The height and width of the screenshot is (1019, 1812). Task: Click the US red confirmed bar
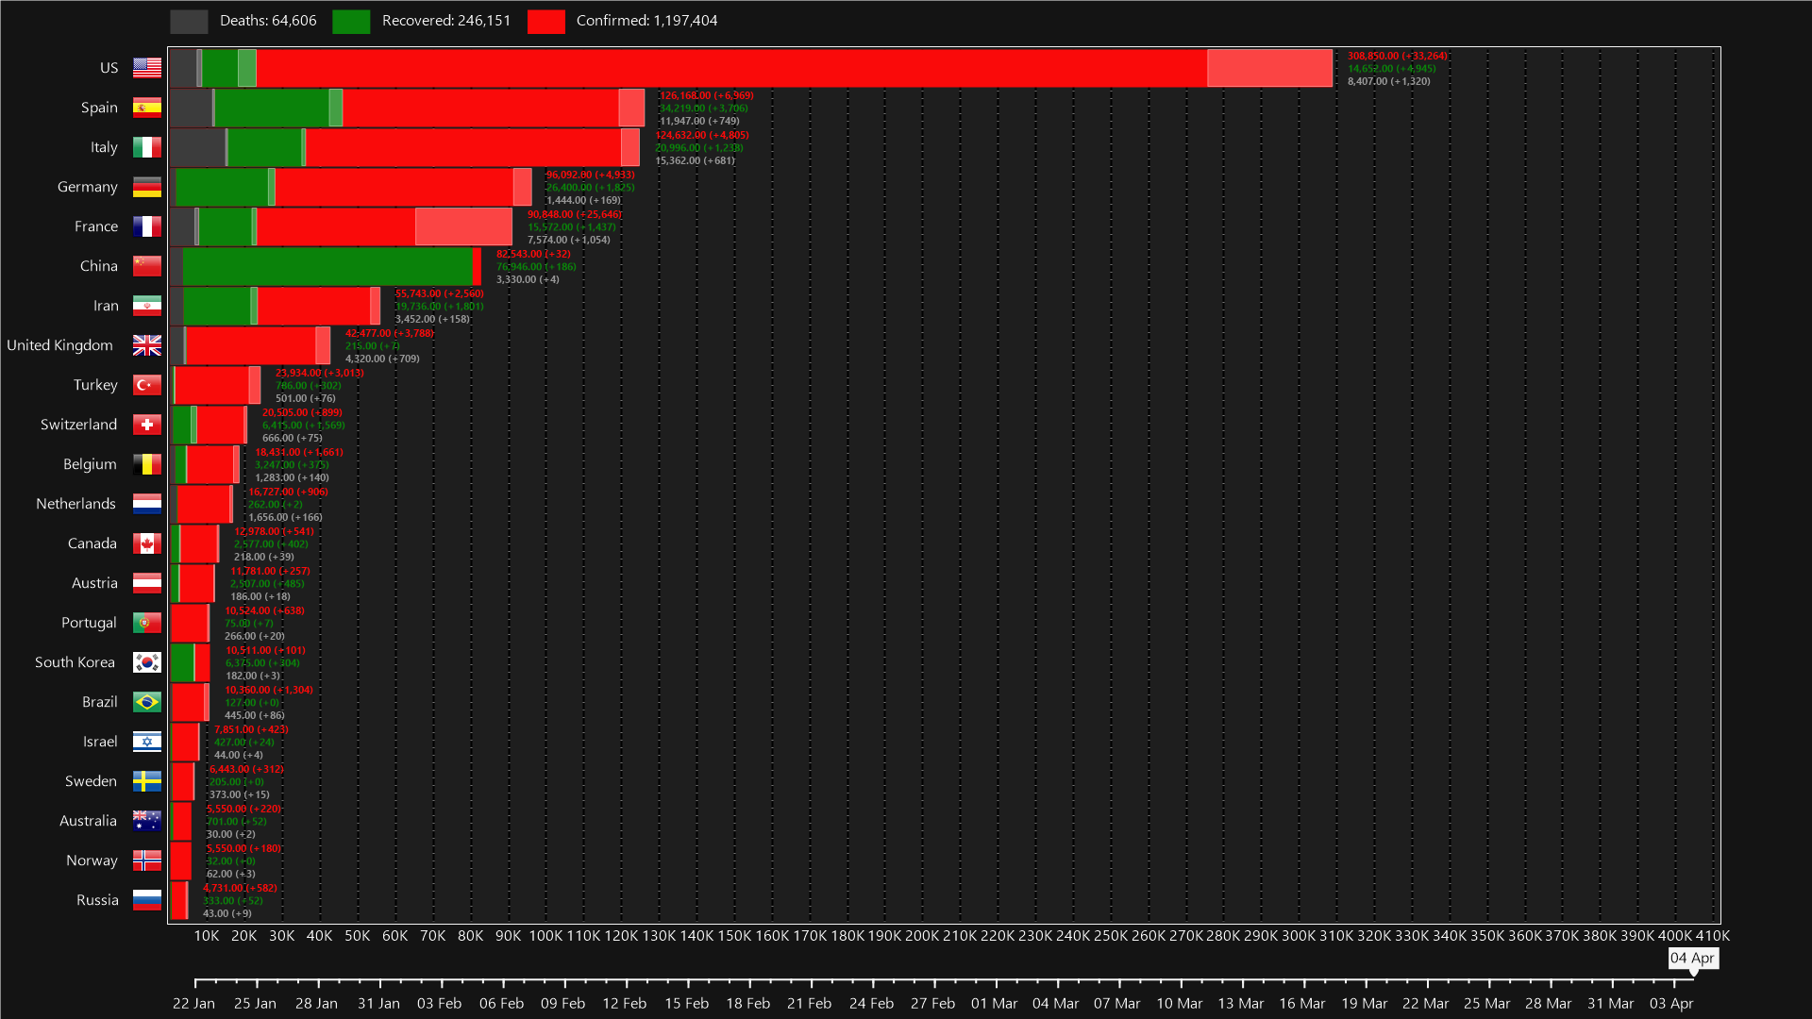point(731,68)
